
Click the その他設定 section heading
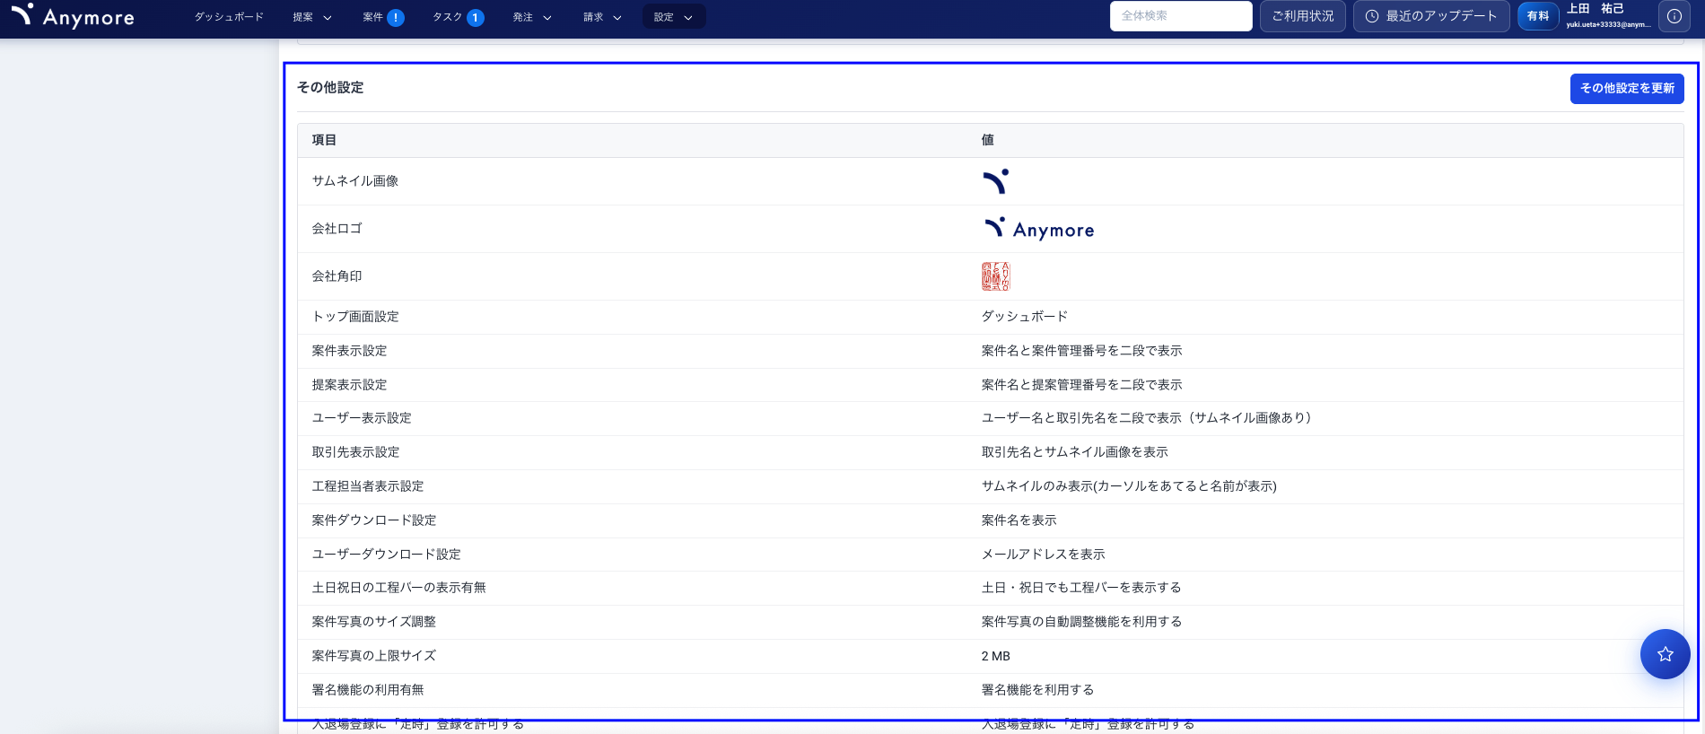click(x=330, y=87)
